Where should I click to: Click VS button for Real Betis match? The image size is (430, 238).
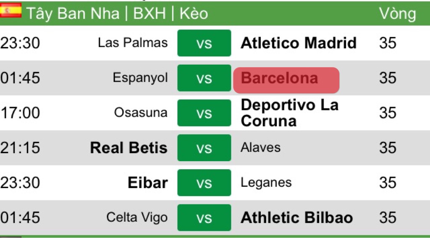coord(205,147)
